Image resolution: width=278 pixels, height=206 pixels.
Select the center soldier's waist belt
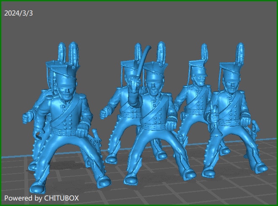click(x=154, y=125)
